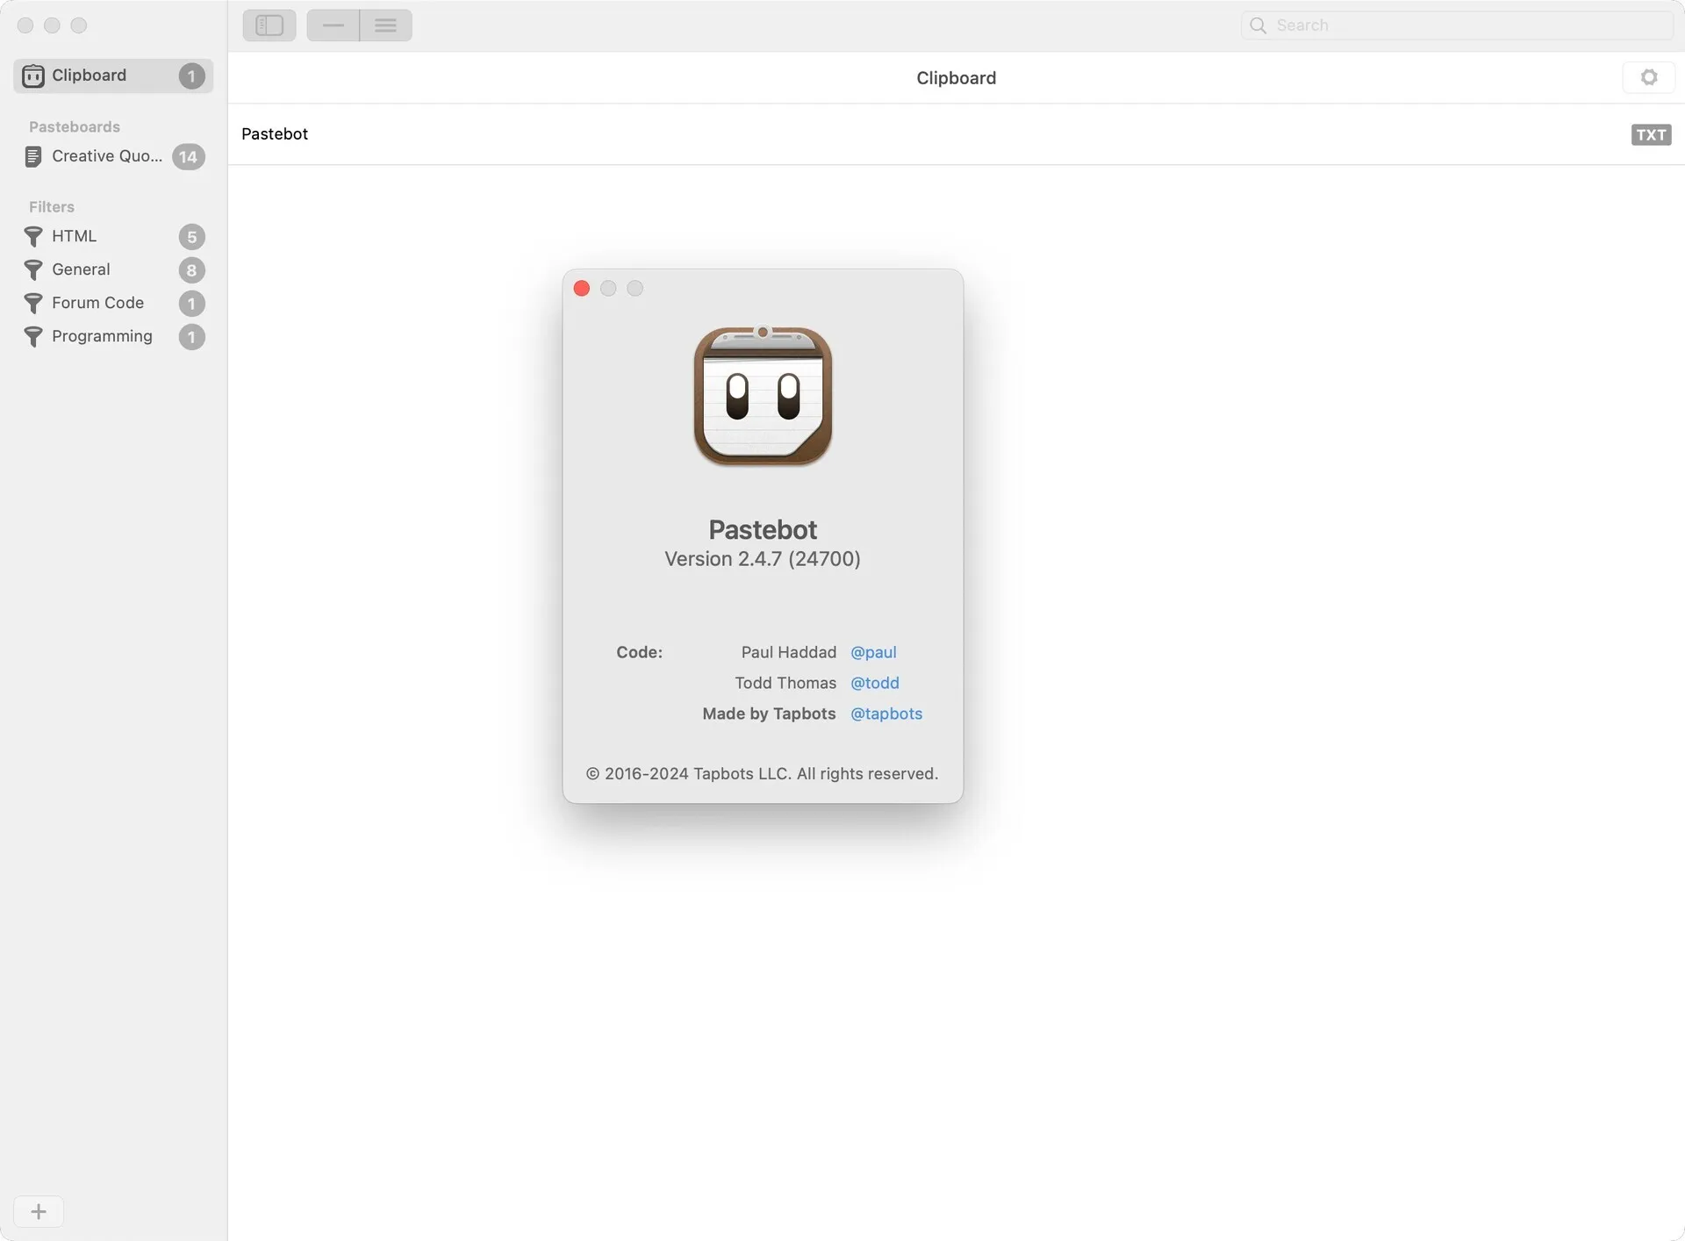The width and height of the screenshot is (1685, 1241).
Task: Close the About Pastebot window
Action: tap(581, 289)
